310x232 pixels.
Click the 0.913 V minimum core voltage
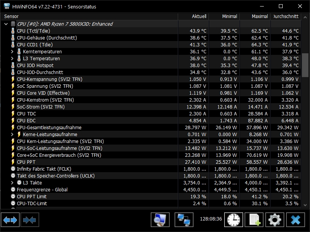tap(228, 79)
